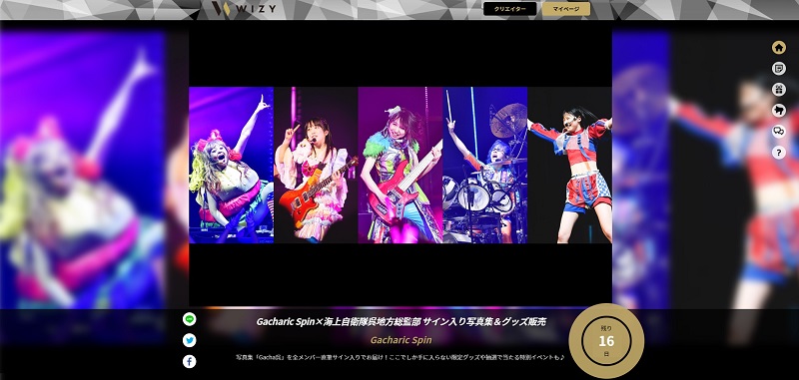Open the Gacharic Spin artist name link
Screen dimensions: 799x380
(x=401, y=340)
